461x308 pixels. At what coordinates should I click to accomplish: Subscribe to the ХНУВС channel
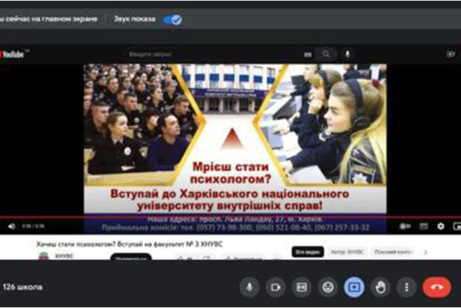coord(131,257)
